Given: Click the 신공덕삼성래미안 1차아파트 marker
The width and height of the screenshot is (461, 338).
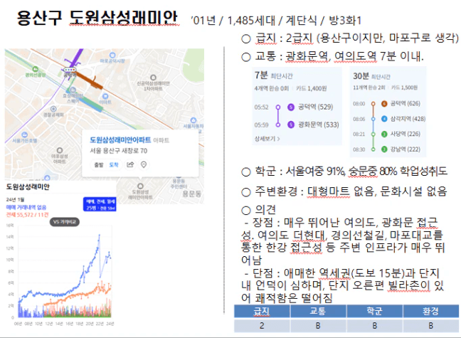Looking at the screenshot, I should (153, 78).
